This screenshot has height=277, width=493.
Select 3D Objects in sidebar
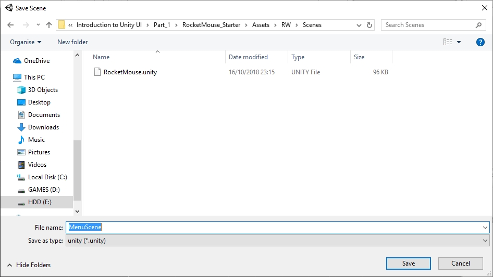43,90
